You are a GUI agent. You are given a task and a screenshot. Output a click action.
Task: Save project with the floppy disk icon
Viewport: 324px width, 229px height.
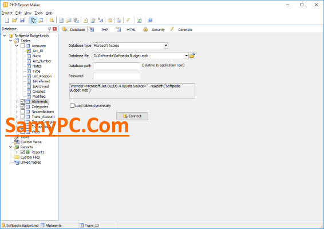click(22, 20)
